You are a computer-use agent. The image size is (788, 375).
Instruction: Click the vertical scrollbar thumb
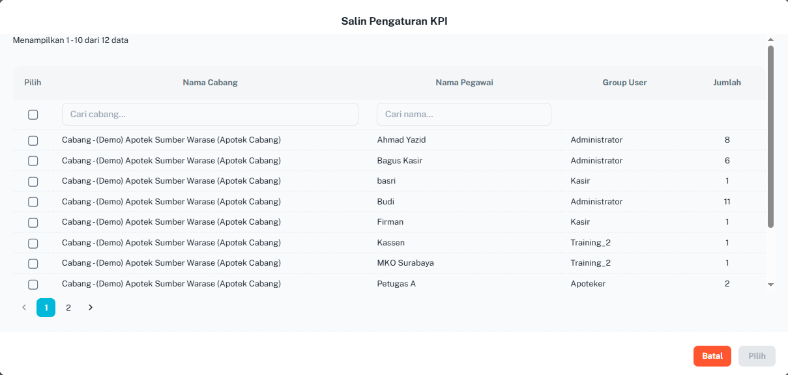pos(770,137)
